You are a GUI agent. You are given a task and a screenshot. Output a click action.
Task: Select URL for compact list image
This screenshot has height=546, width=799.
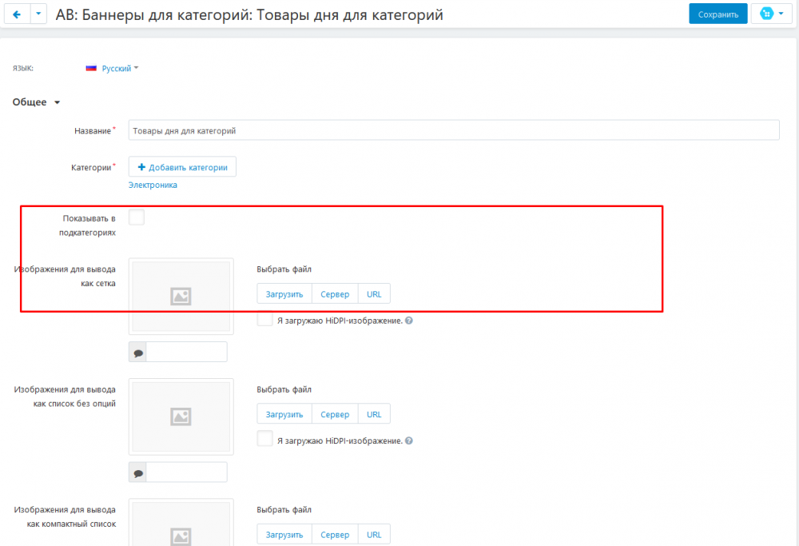pos(374,535)
